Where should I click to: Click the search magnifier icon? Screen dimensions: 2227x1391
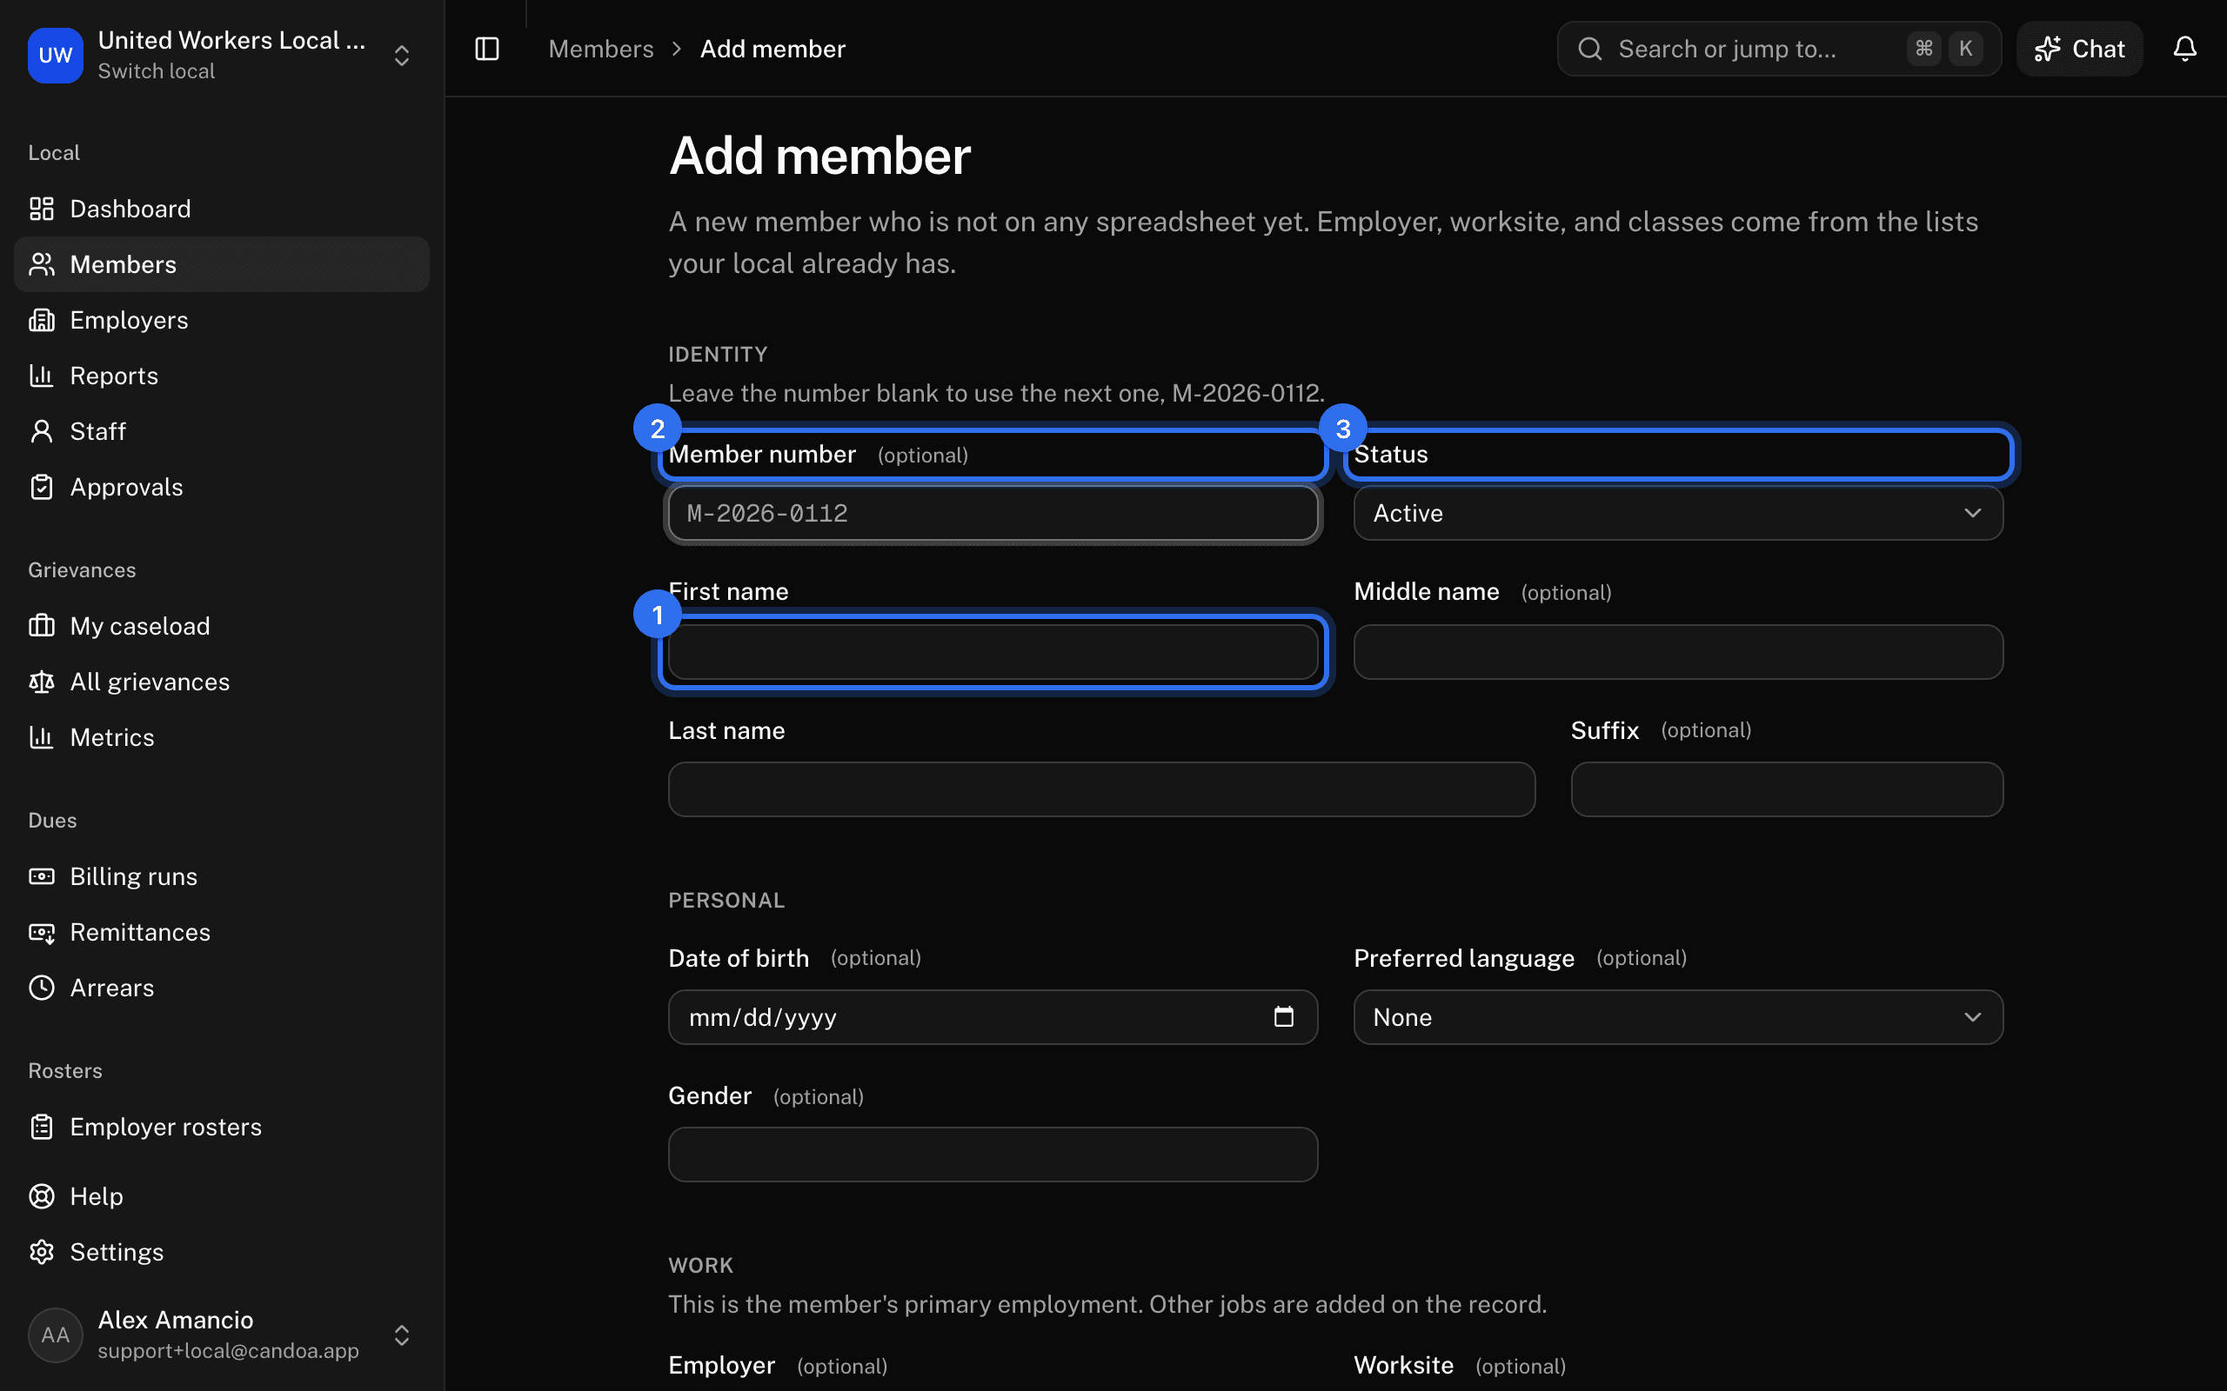[x=1590, y=49]
